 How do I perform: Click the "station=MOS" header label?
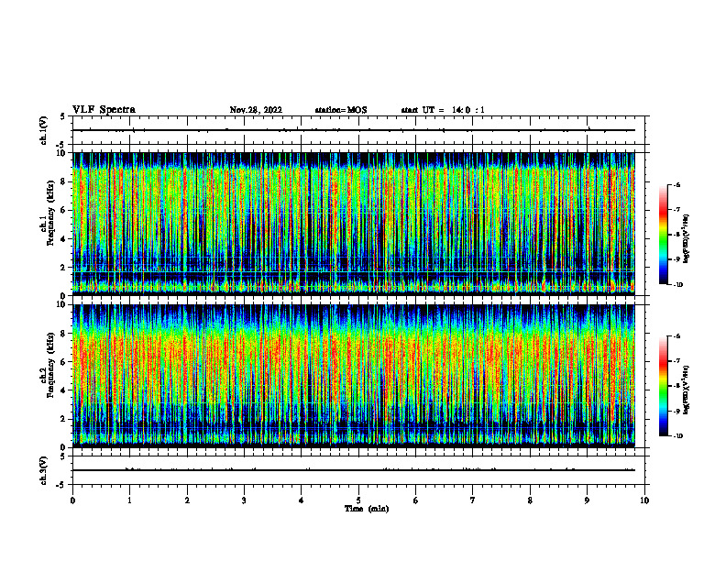(x=341, y=110)
